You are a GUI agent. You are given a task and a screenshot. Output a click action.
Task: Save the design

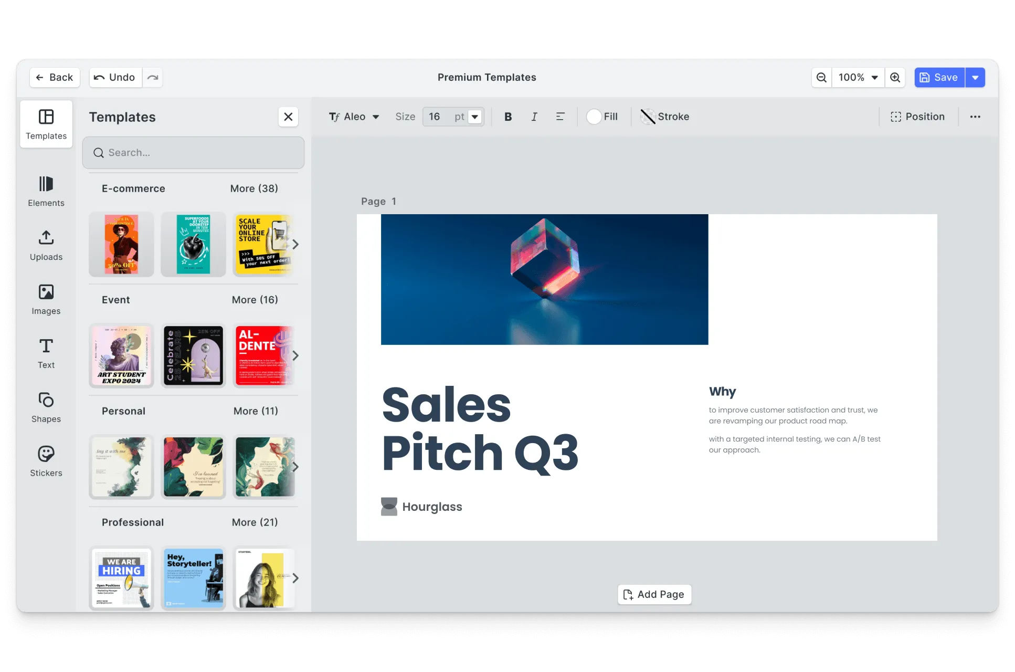pos(939,77)
